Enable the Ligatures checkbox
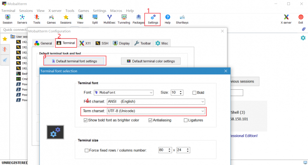This screenshot has height=165, width=308. point(185,120)
